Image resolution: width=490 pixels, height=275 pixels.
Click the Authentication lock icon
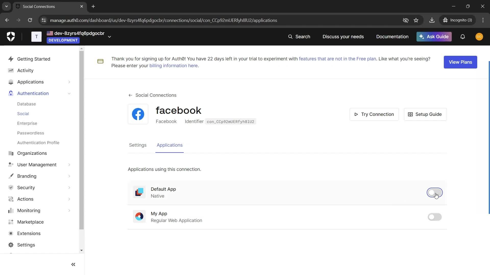coord(11,93)
